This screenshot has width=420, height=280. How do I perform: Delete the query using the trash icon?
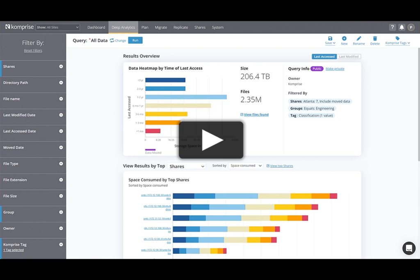[374, 40]
